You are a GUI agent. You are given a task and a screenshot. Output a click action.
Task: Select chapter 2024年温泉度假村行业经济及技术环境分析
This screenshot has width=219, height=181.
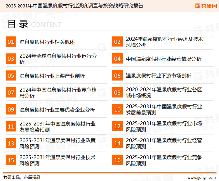click(x=164, y=42)
